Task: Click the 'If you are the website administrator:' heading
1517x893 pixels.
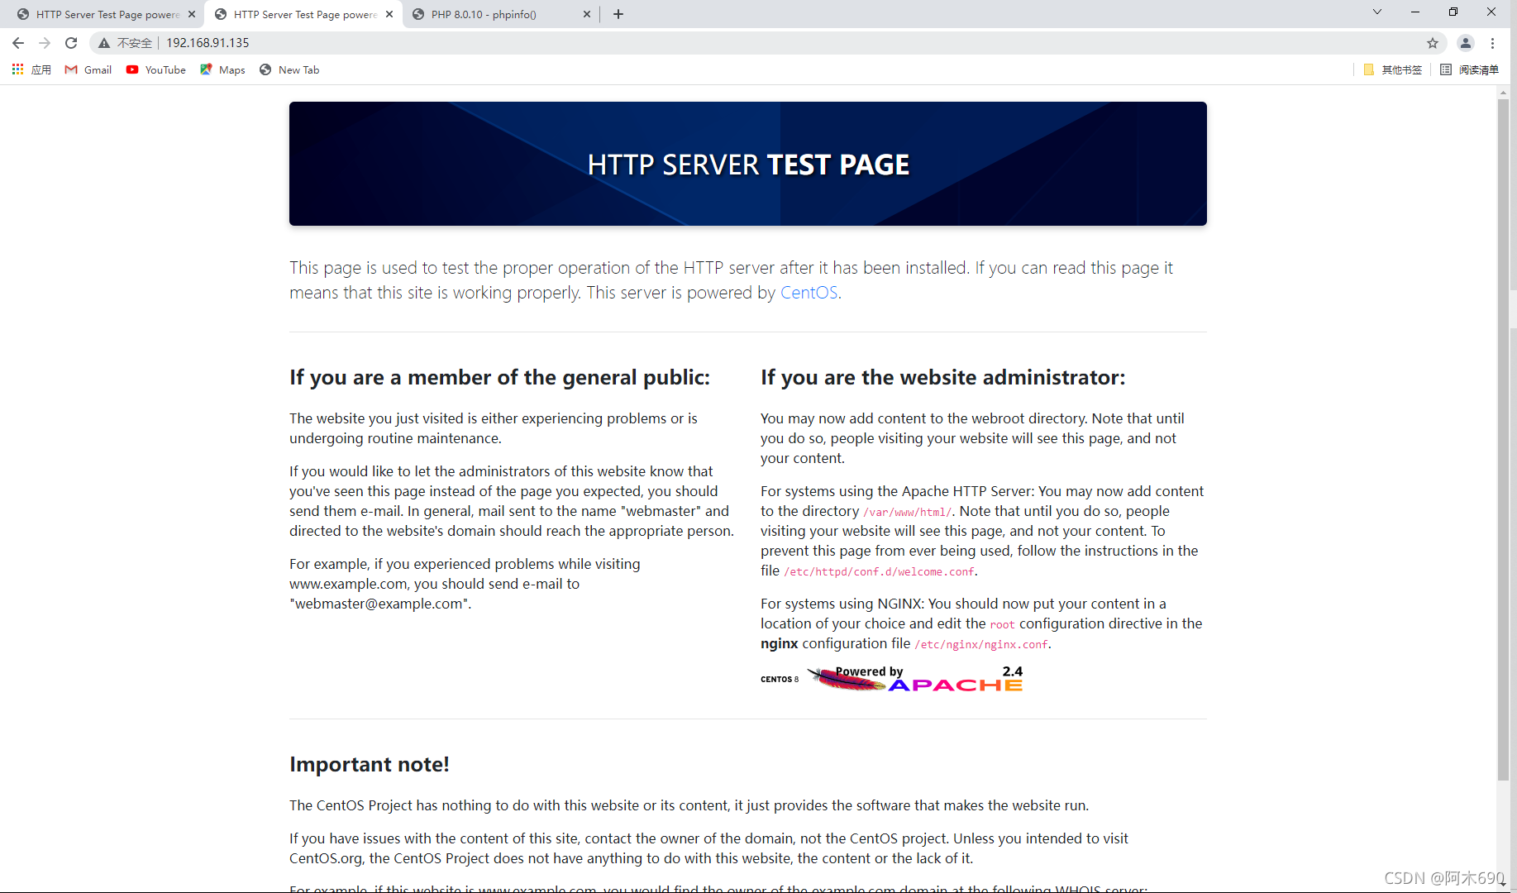Action: click(x=943, y=377)
